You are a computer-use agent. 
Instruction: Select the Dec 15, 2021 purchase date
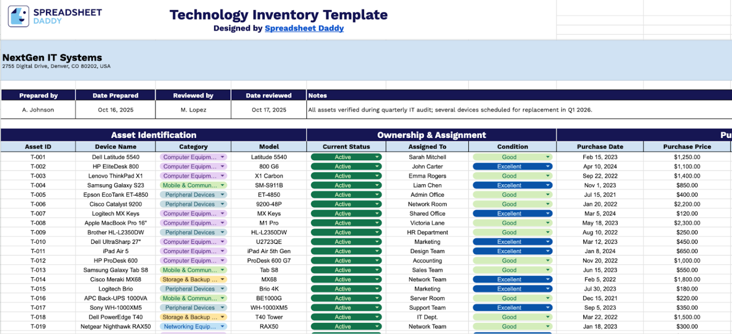click(600, 298)
